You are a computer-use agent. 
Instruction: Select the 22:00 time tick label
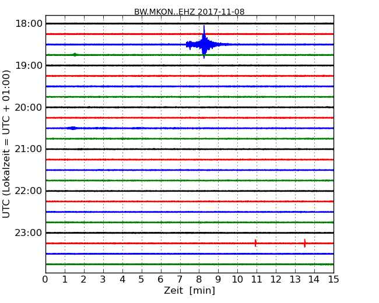click(x=29, y=191)
